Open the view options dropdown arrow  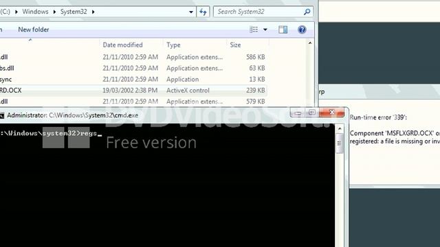[x=265, y=30]
